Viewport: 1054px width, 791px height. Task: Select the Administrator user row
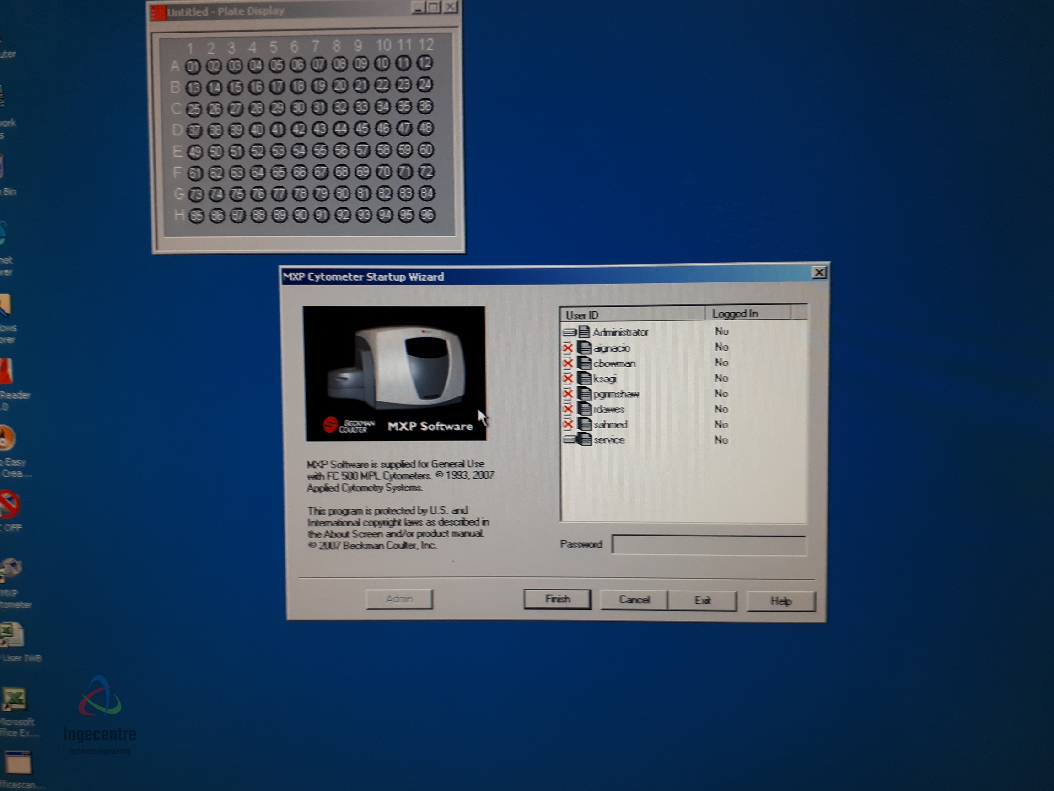coord(684,332)
